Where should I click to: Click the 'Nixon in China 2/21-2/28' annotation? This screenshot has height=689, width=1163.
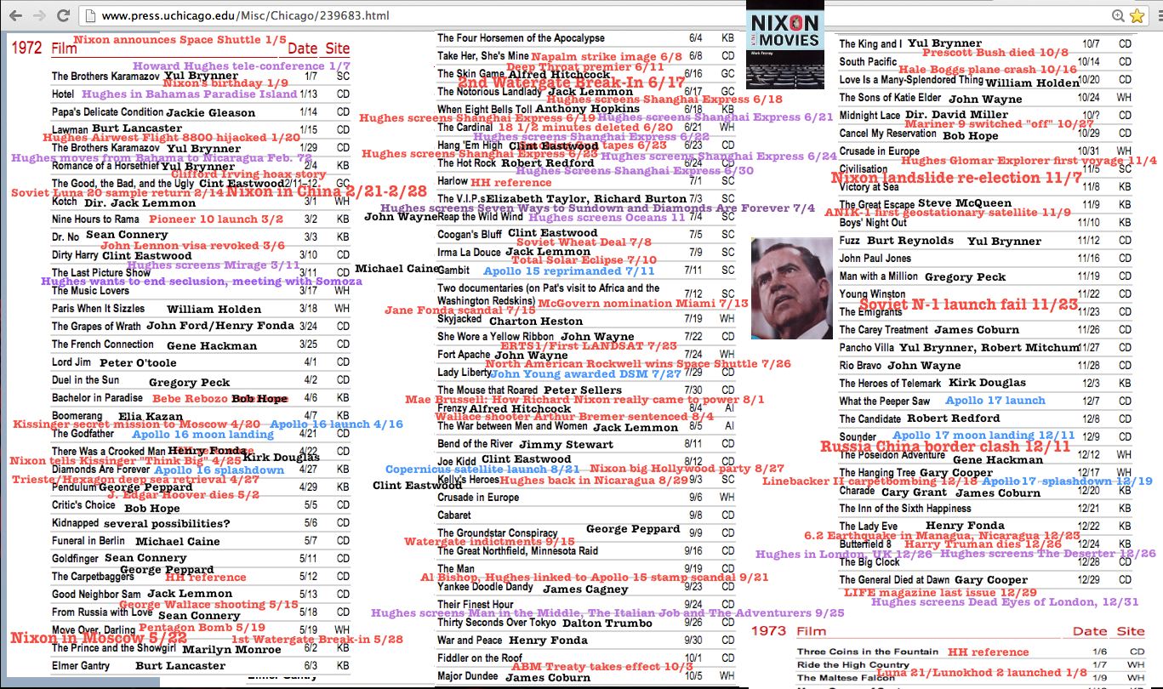click(x=326, y=191)
